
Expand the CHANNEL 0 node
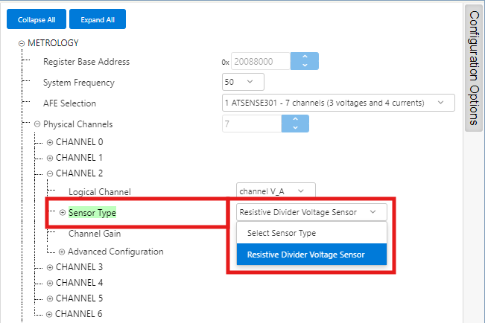pyautogui.click(x=50, y=142)
